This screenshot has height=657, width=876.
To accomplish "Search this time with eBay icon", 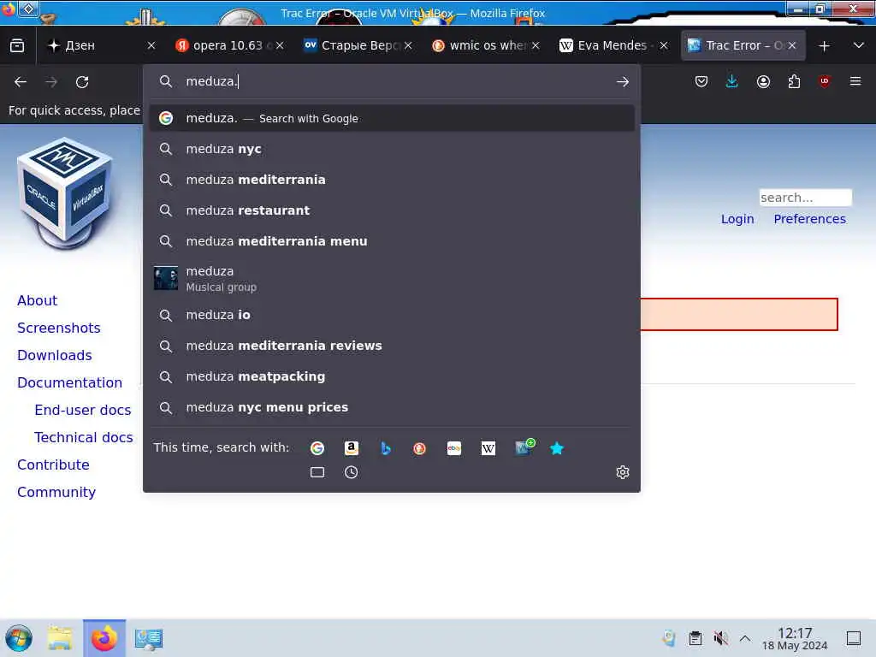I will (454, 448).
